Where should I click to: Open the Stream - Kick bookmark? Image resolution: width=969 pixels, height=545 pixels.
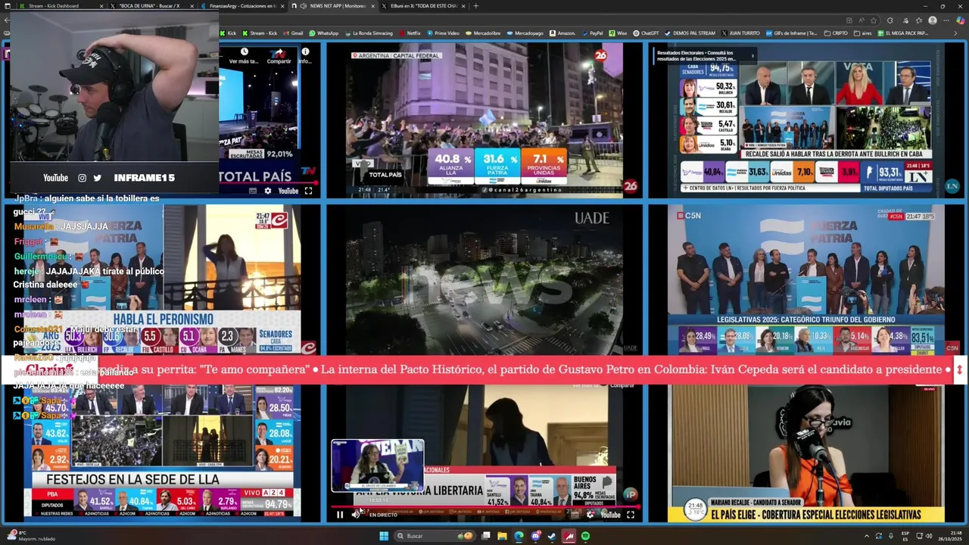260,33
